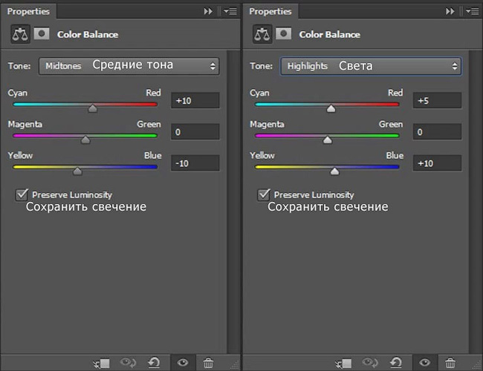This screenshot has height=371, width=483.
Task: Reset adjustment defaults in left panel
Action: [x=154, y=362]
